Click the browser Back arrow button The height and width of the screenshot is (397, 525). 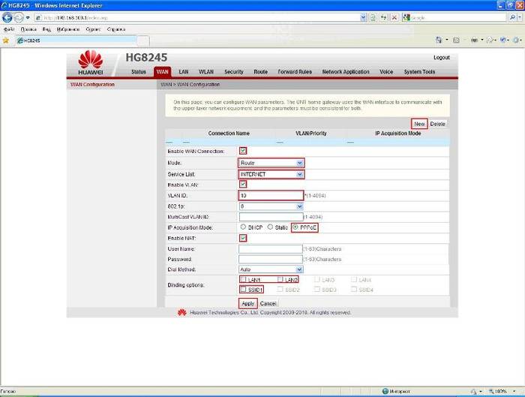point(8,17)
